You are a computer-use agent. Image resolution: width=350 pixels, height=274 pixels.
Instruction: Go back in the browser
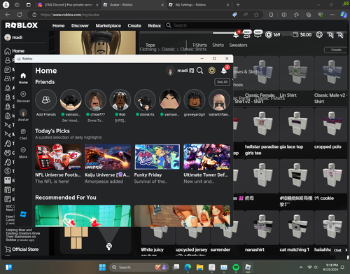8,15
